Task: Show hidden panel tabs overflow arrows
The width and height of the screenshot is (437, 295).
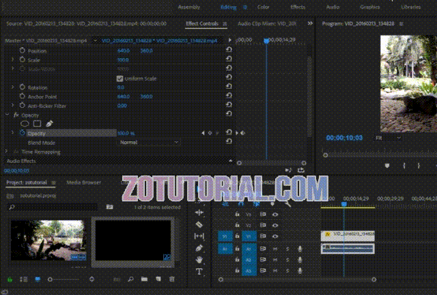Action: pos(310,23)
